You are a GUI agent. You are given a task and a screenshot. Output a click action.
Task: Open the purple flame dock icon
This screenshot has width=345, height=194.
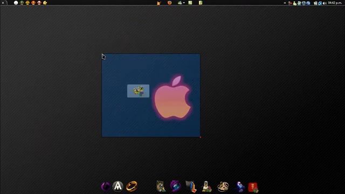(x=106, y=186)
